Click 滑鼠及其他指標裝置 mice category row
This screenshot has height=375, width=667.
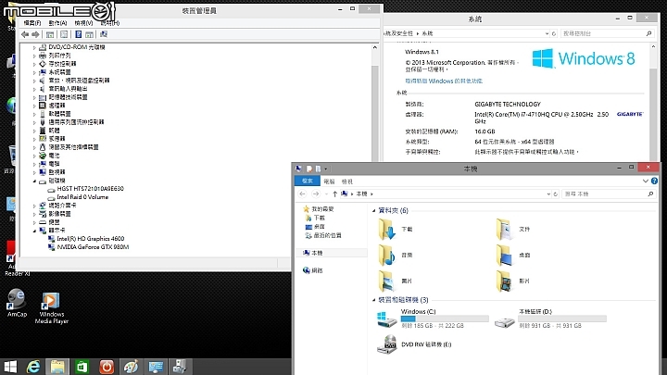coord(73,147)
